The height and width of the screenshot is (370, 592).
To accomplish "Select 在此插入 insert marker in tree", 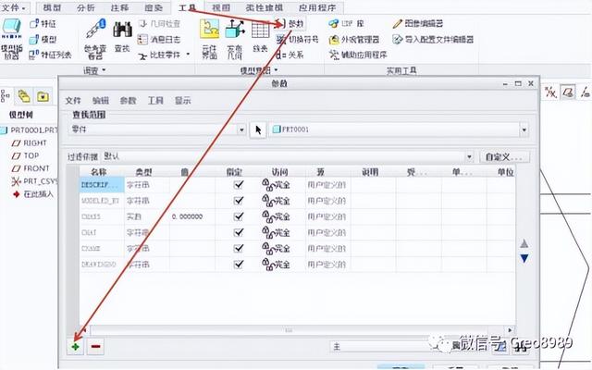I will click(x=33, y=194).
